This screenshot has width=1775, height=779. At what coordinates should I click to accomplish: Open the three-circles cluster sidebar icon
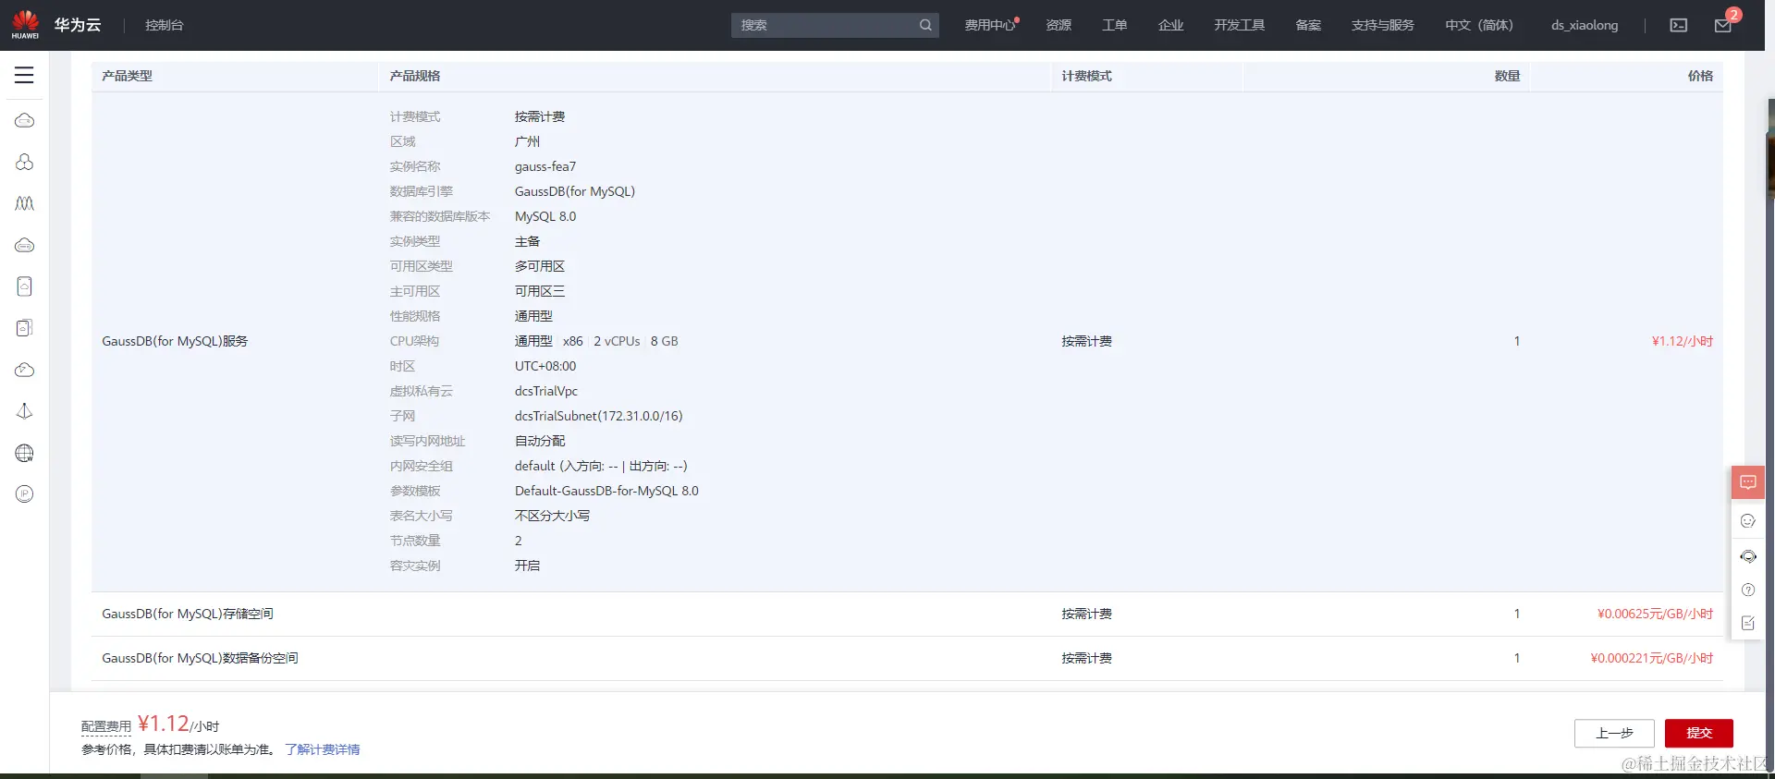25,162
